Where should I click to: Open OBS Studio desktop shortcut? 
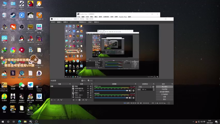(x=22, y=28)
